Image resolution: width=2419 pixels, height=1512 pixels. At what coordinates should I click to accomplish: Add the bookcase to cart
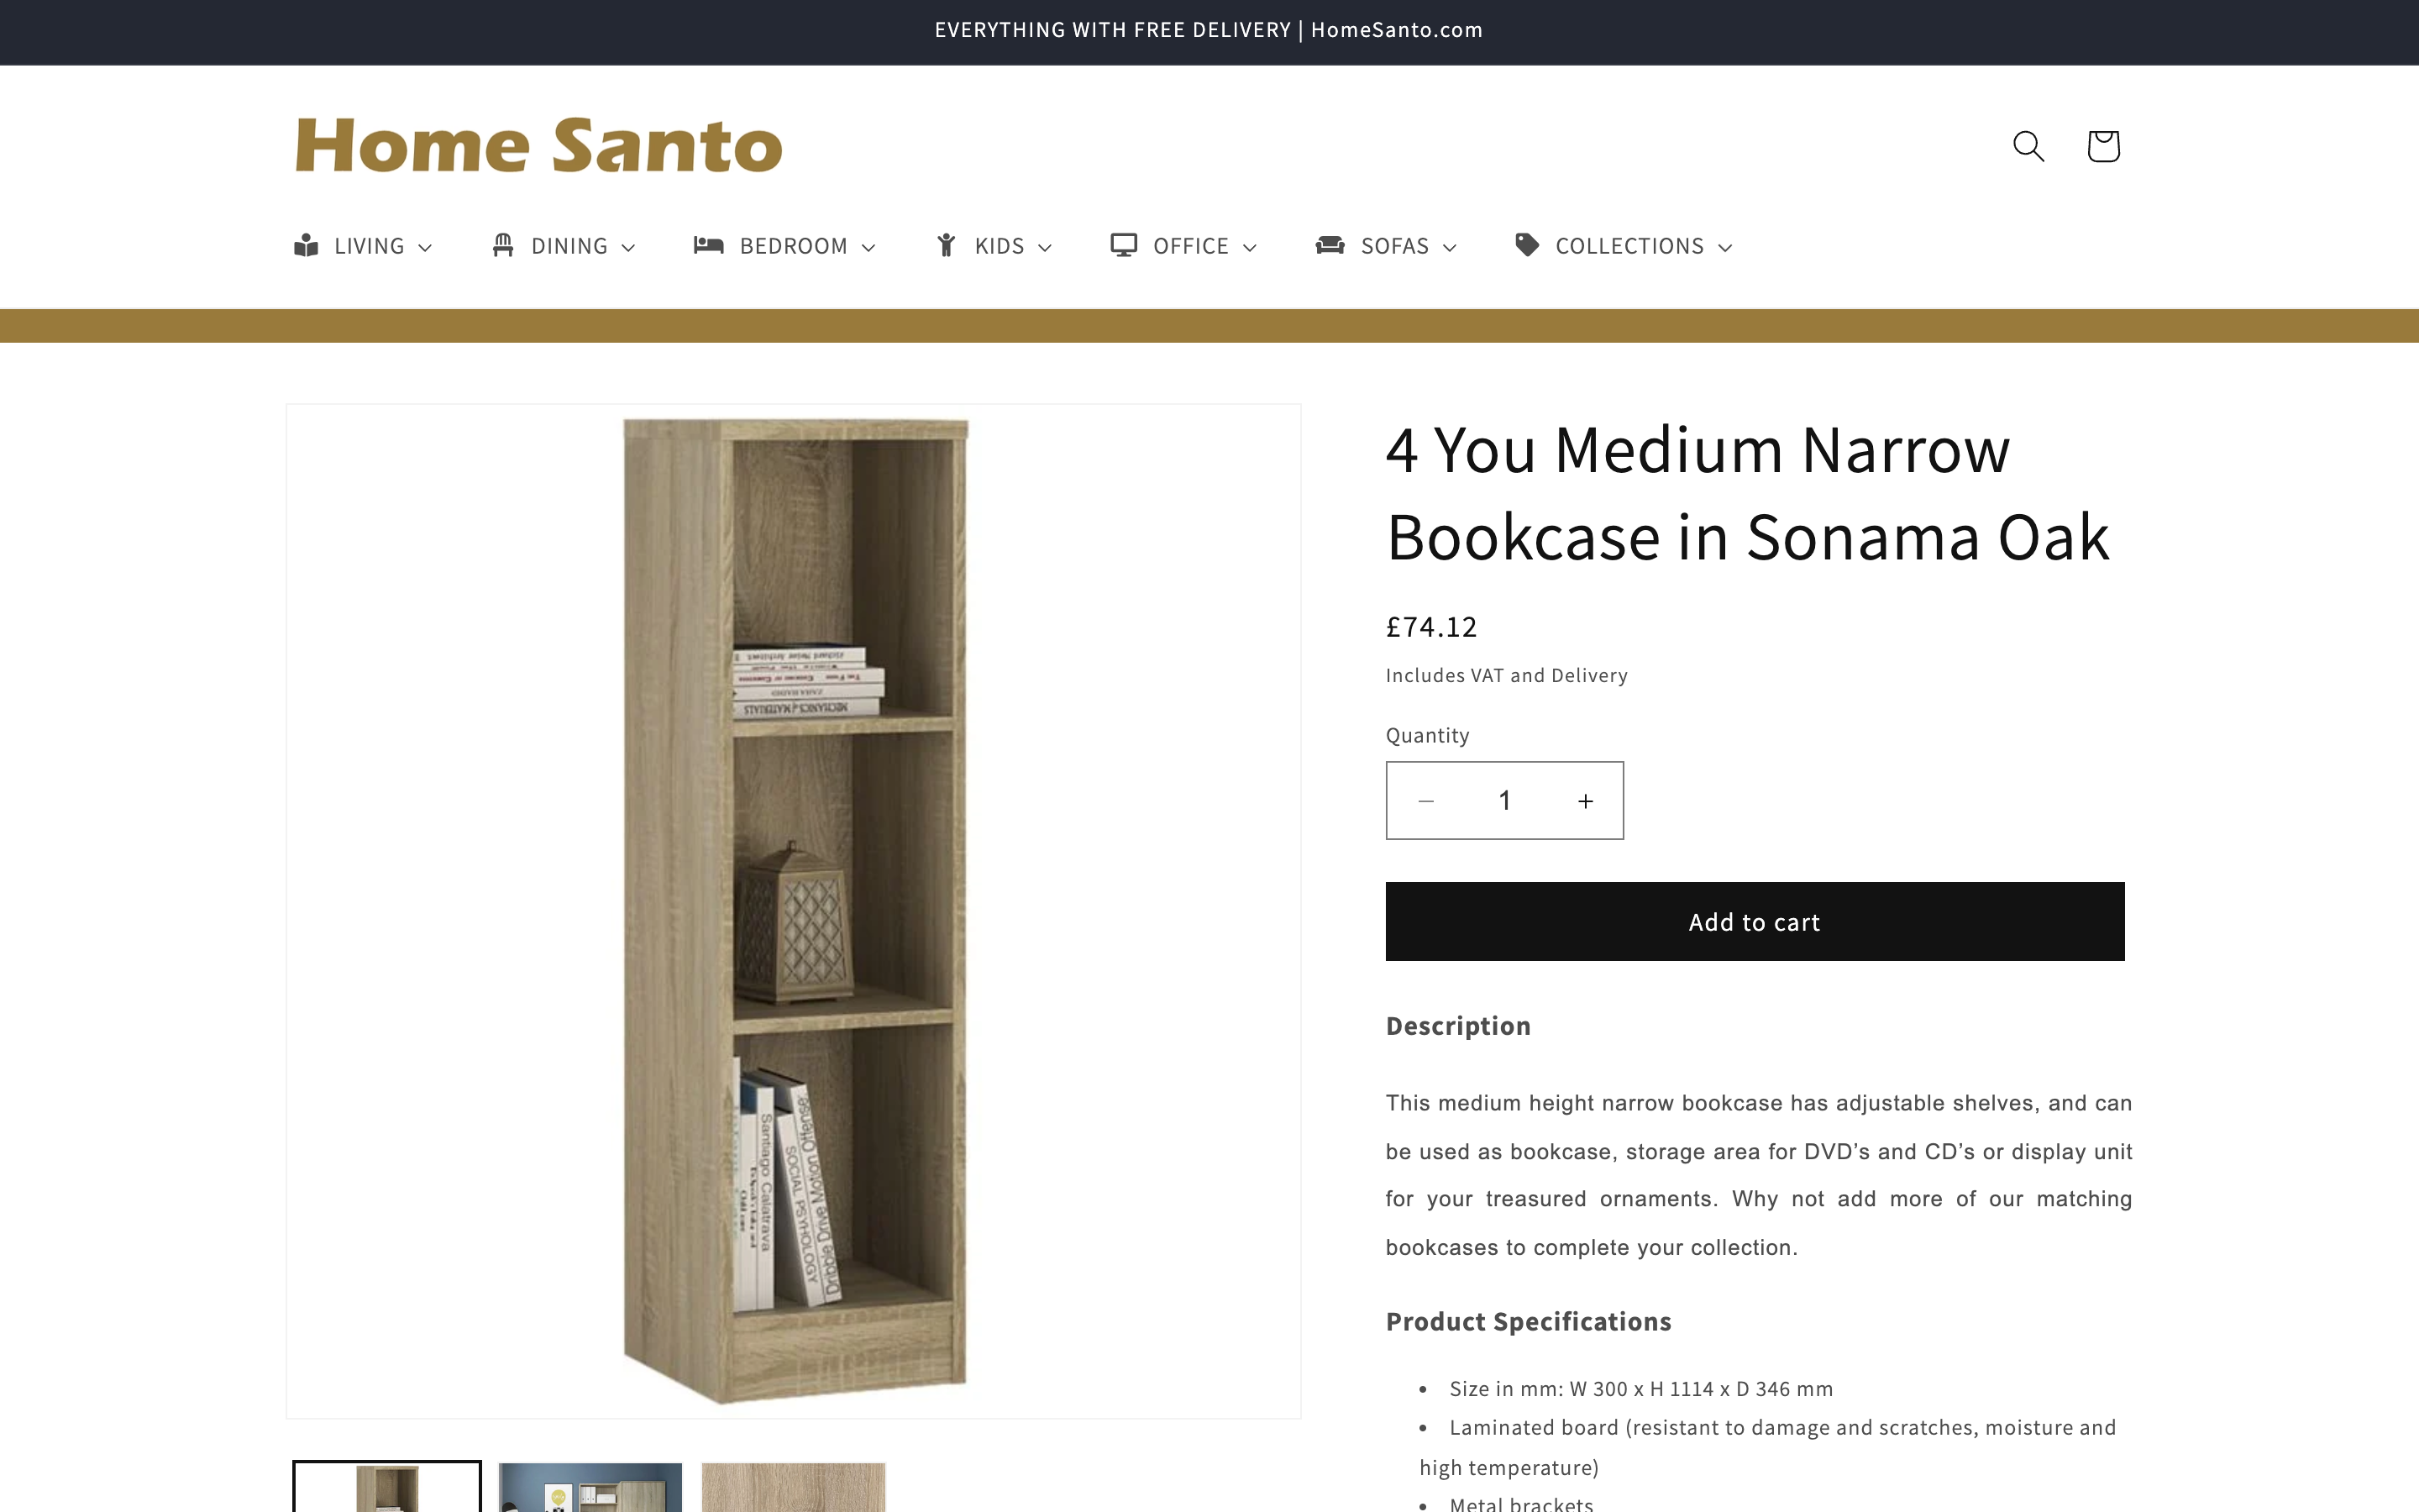pos(1755,921)
